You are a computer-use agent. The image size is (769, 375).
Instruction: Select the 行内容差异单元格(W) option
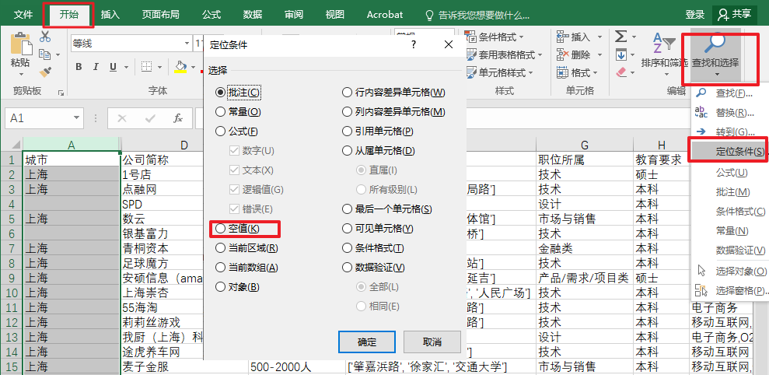393,93
